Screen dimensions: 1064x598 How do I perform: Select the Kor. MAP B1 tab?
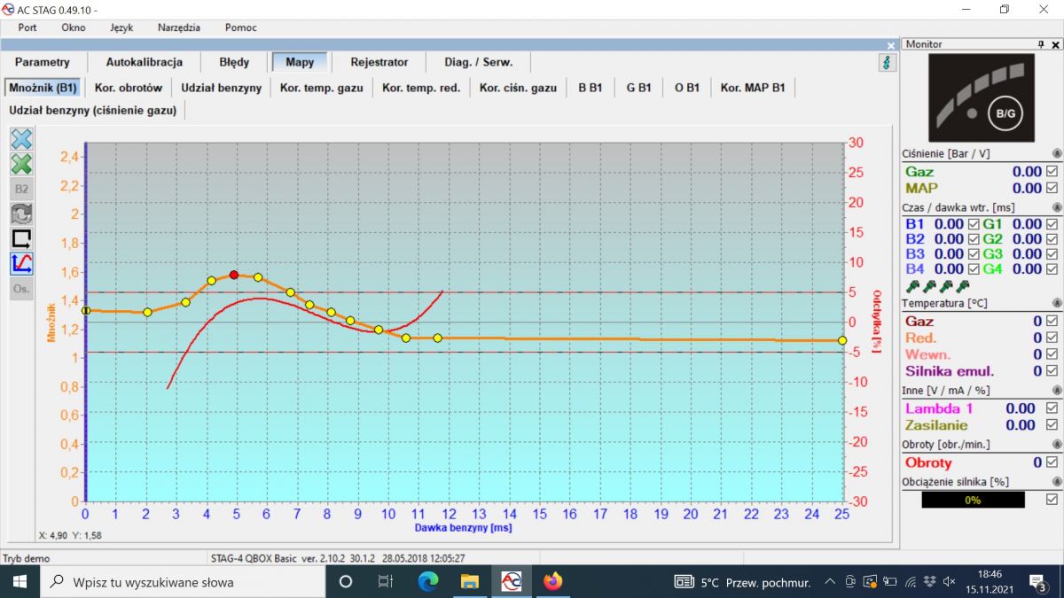pyautogui.click(x=754, y=88)
